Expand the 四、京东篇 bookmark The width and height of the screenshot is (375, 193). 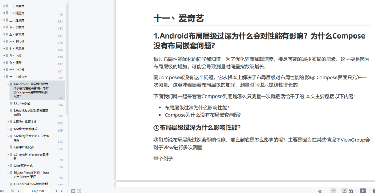click(4, 27)
